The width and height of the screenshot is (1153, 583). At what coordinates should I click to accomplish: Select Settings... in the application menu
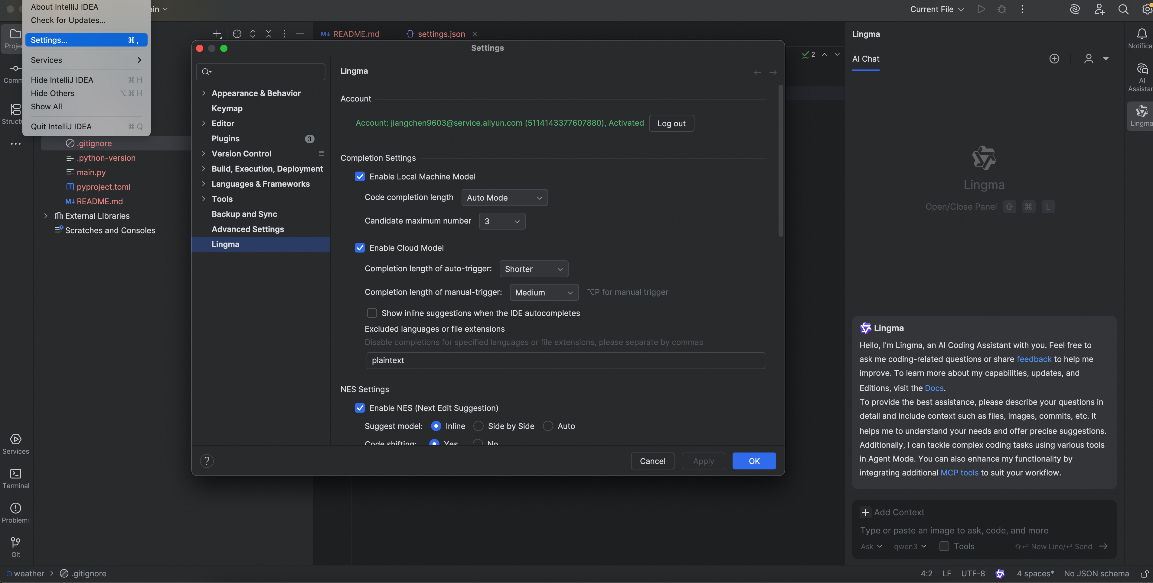point(86,40)
